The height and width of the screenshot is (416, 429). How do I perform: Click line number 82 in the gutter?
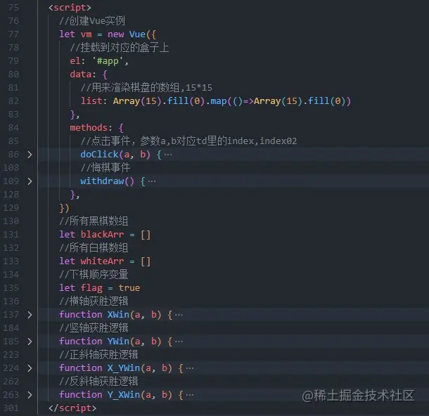click(x=13, y=101)
